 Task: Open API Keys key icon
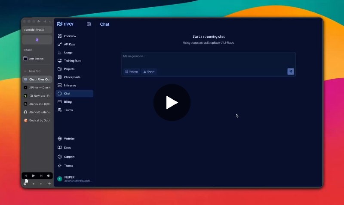[60, 45]
